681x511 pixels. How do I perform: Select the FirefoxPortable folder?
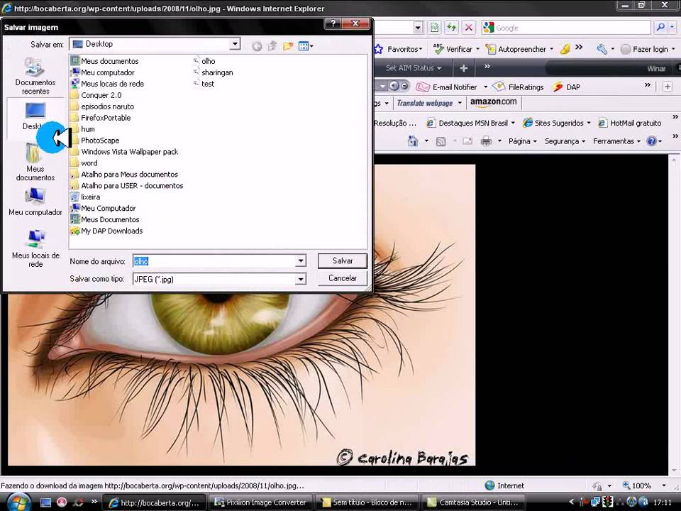(x=101, y=118)
